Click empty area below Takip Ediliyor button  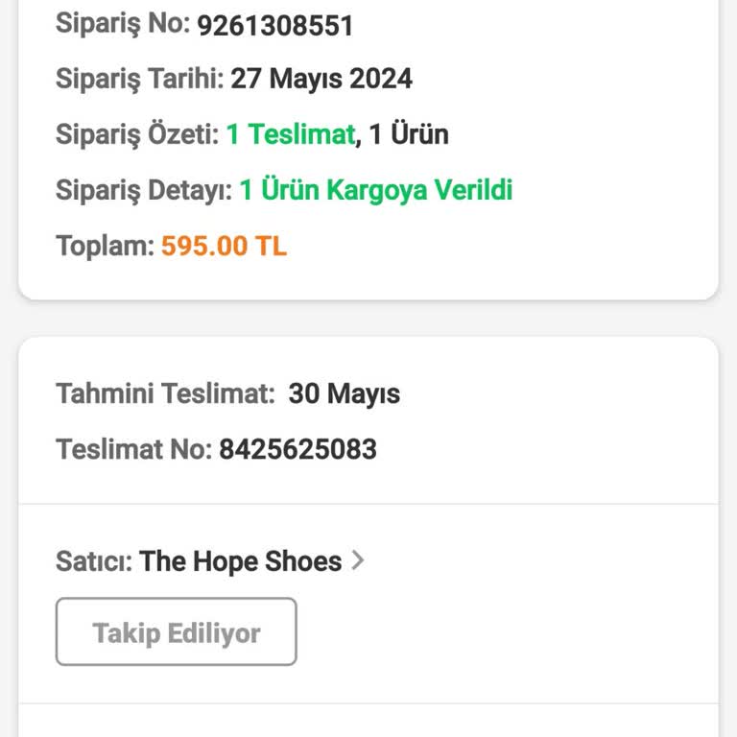point(480,683)
